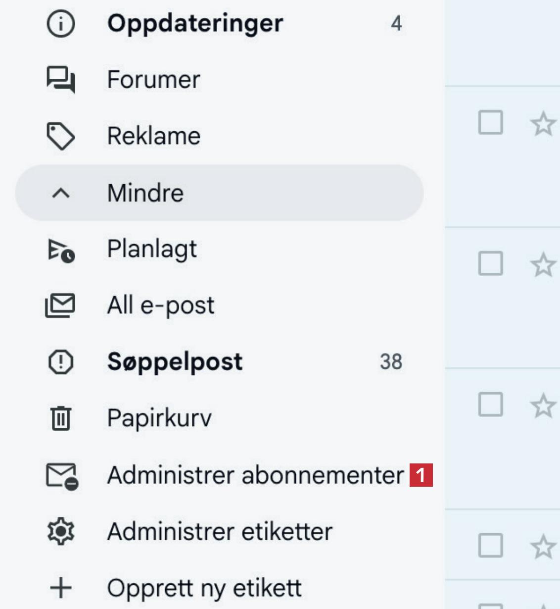The image size is (560, 609).
Task: Click the Administrer abonnementer envelope icon
Action: point(61,475)
